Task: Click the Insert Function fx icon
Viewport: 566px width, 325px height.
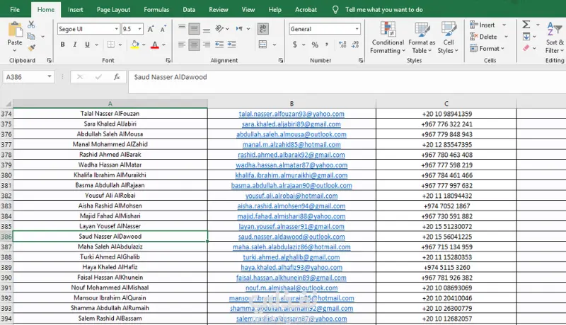Action: pos(117,77)
